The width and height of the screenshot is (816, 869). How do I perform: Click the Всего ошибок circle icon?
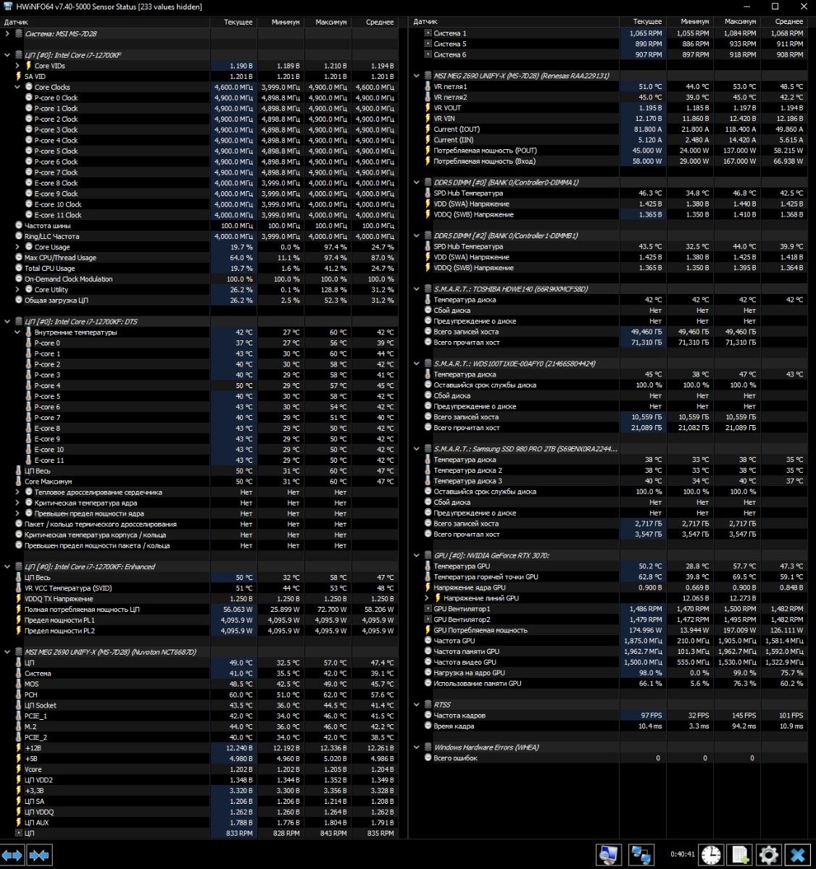click(x=428, y=758)
